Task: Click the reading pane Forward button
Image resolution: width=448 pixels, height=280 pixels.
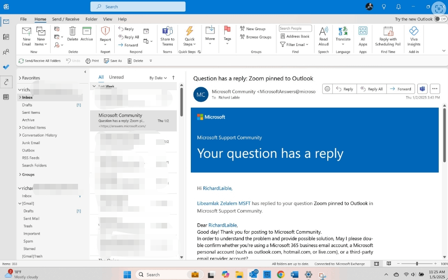Action: click(x=401, y=89)
